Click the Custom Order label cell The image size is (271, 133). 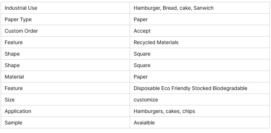pyautogui.click(x=65, y=31)
